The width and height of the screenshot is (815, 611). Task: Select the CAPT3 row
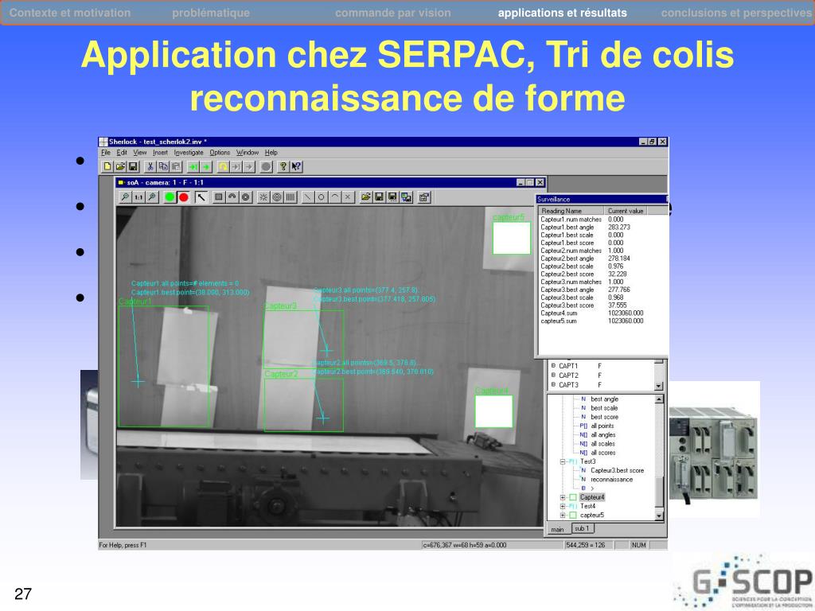tap(601, 385)
